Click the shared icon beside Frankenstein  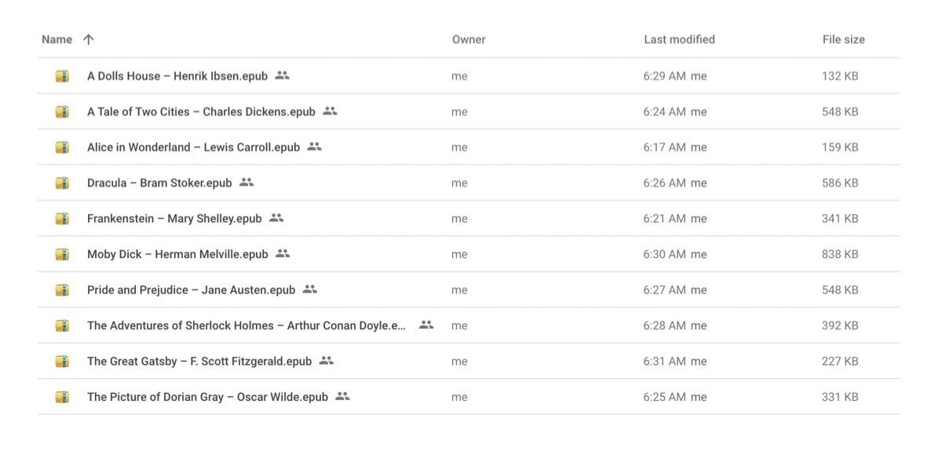[x=276, y=218]
